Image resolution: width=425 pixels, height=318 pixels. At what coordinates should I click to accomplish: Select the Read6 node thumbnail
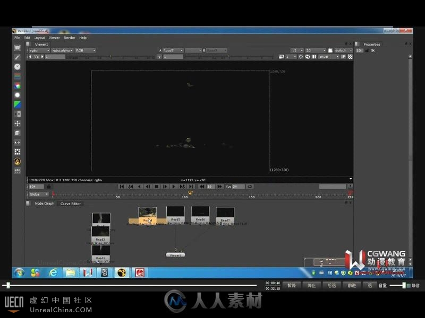(200, 211)
